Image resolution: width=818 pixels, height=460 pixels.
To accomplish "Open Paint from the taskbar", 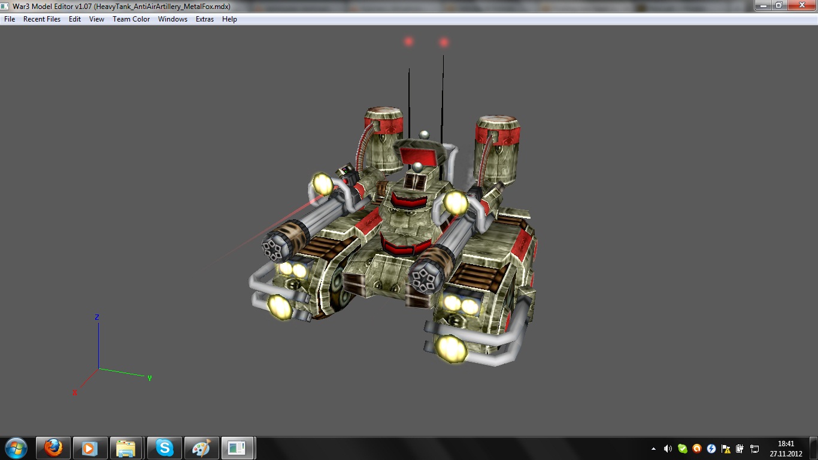I will point(201,448).
